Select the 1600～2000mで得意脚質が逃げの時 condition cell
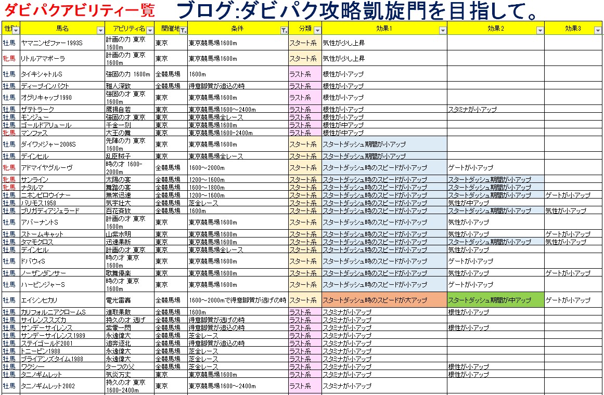This screenshot has height=395, width=604. [238, 300]
